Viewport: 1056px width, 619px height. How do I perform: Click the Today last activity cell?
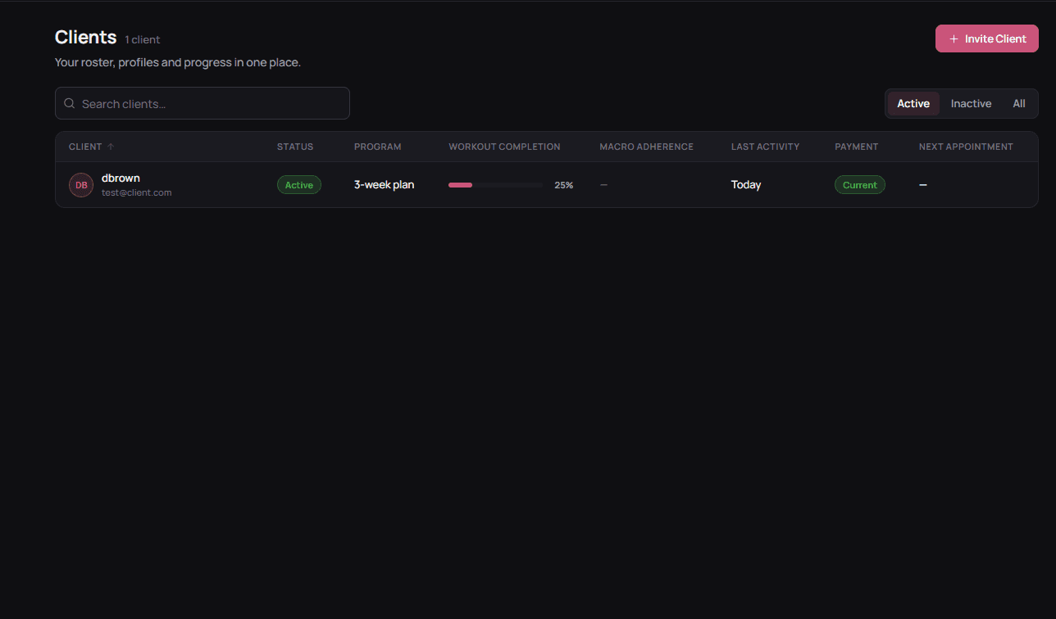(x=746, y=185)
